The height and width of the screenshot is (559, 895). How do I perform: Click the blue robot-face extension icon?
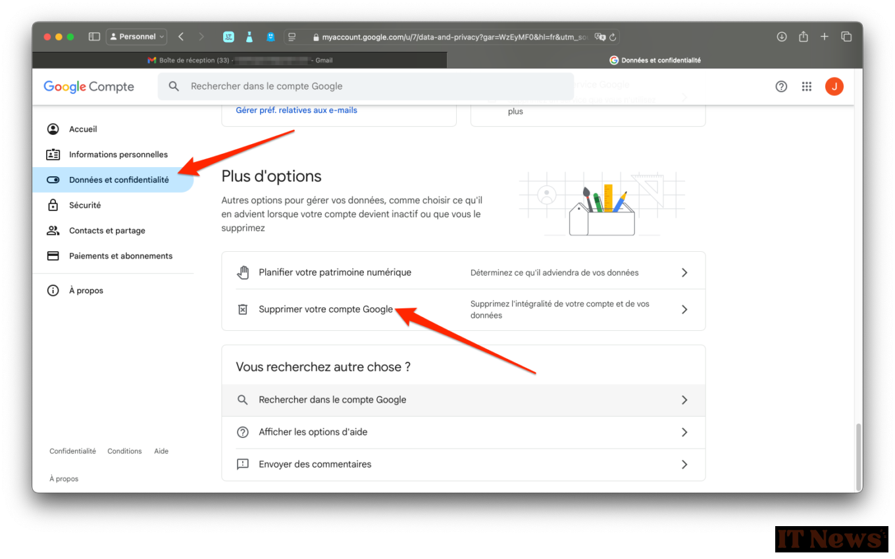click(270, 37)
